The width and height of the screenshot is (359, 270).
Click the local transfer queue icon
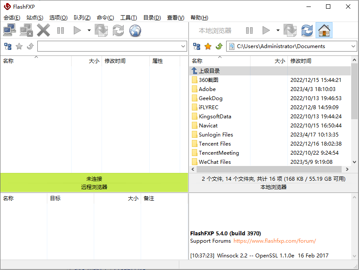coord(290,30)
